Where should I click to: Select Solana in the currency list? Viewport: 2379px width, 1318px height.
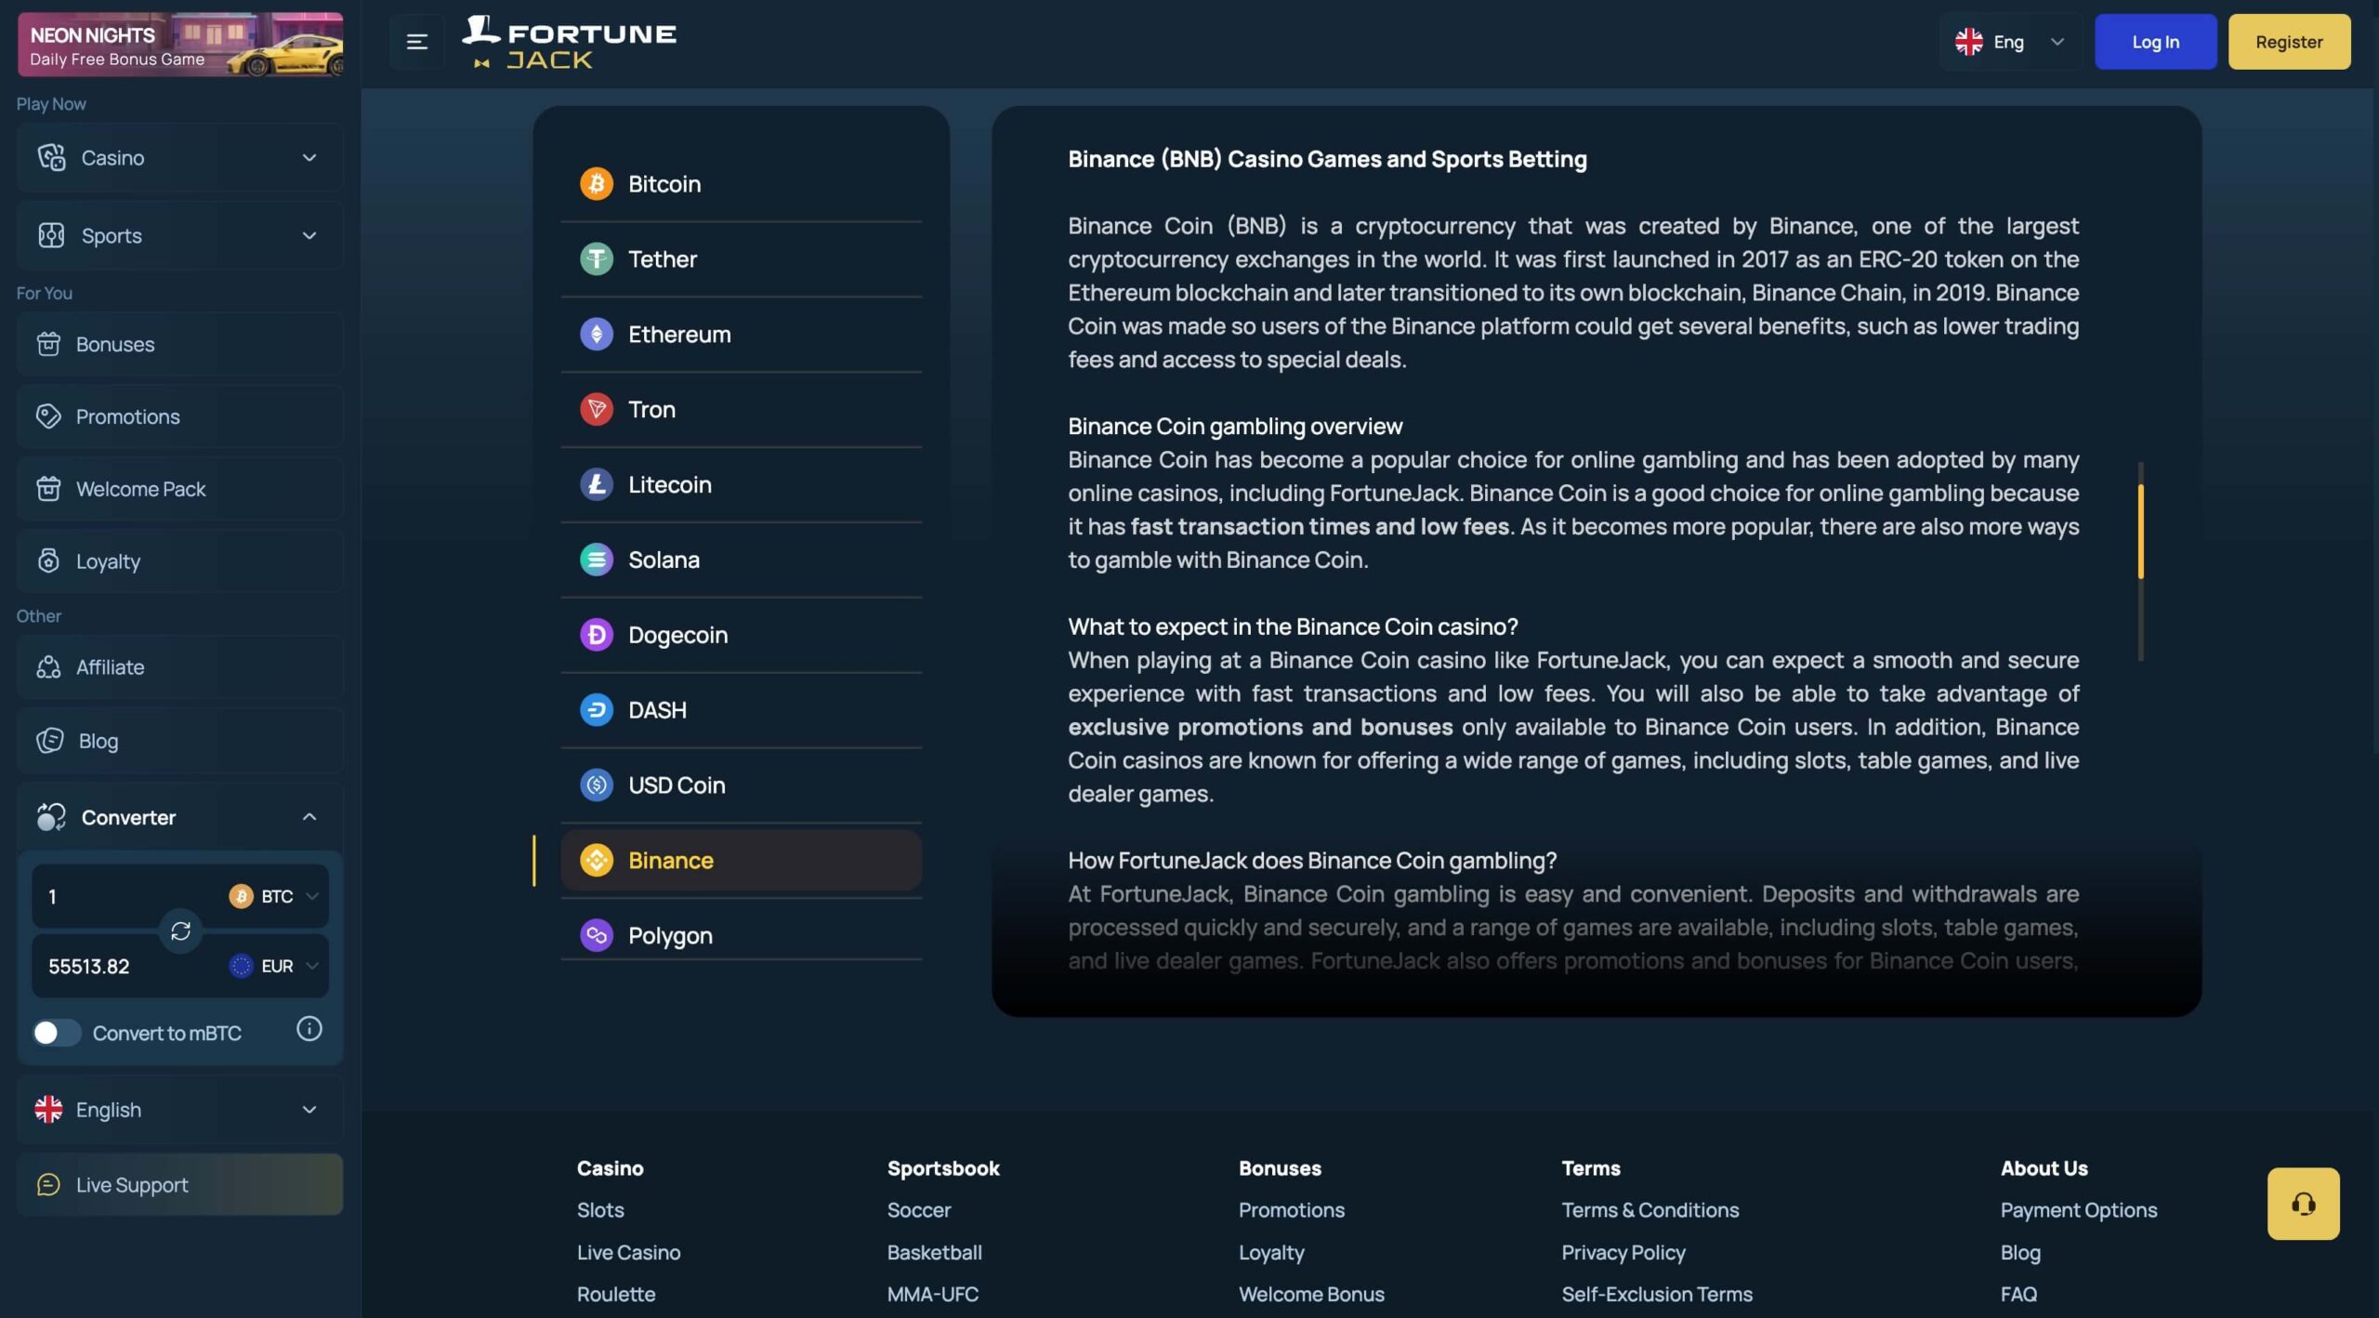pos(742,560)
